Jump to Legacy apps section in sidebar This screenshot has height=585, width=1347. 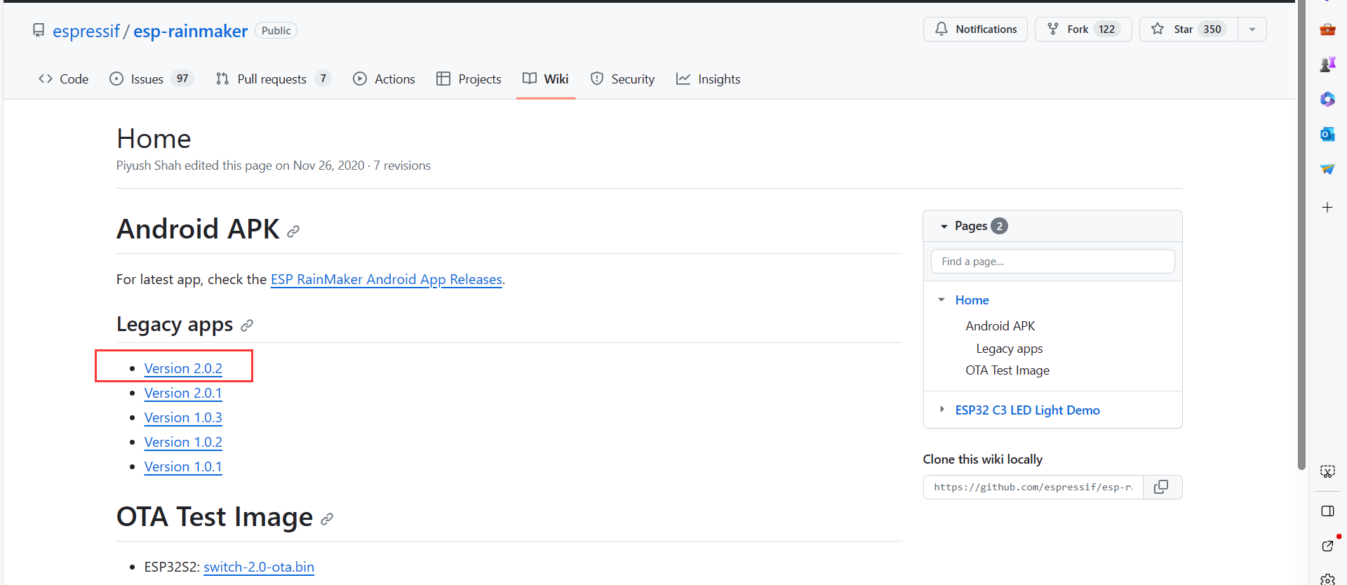[x=1010, y=349]
